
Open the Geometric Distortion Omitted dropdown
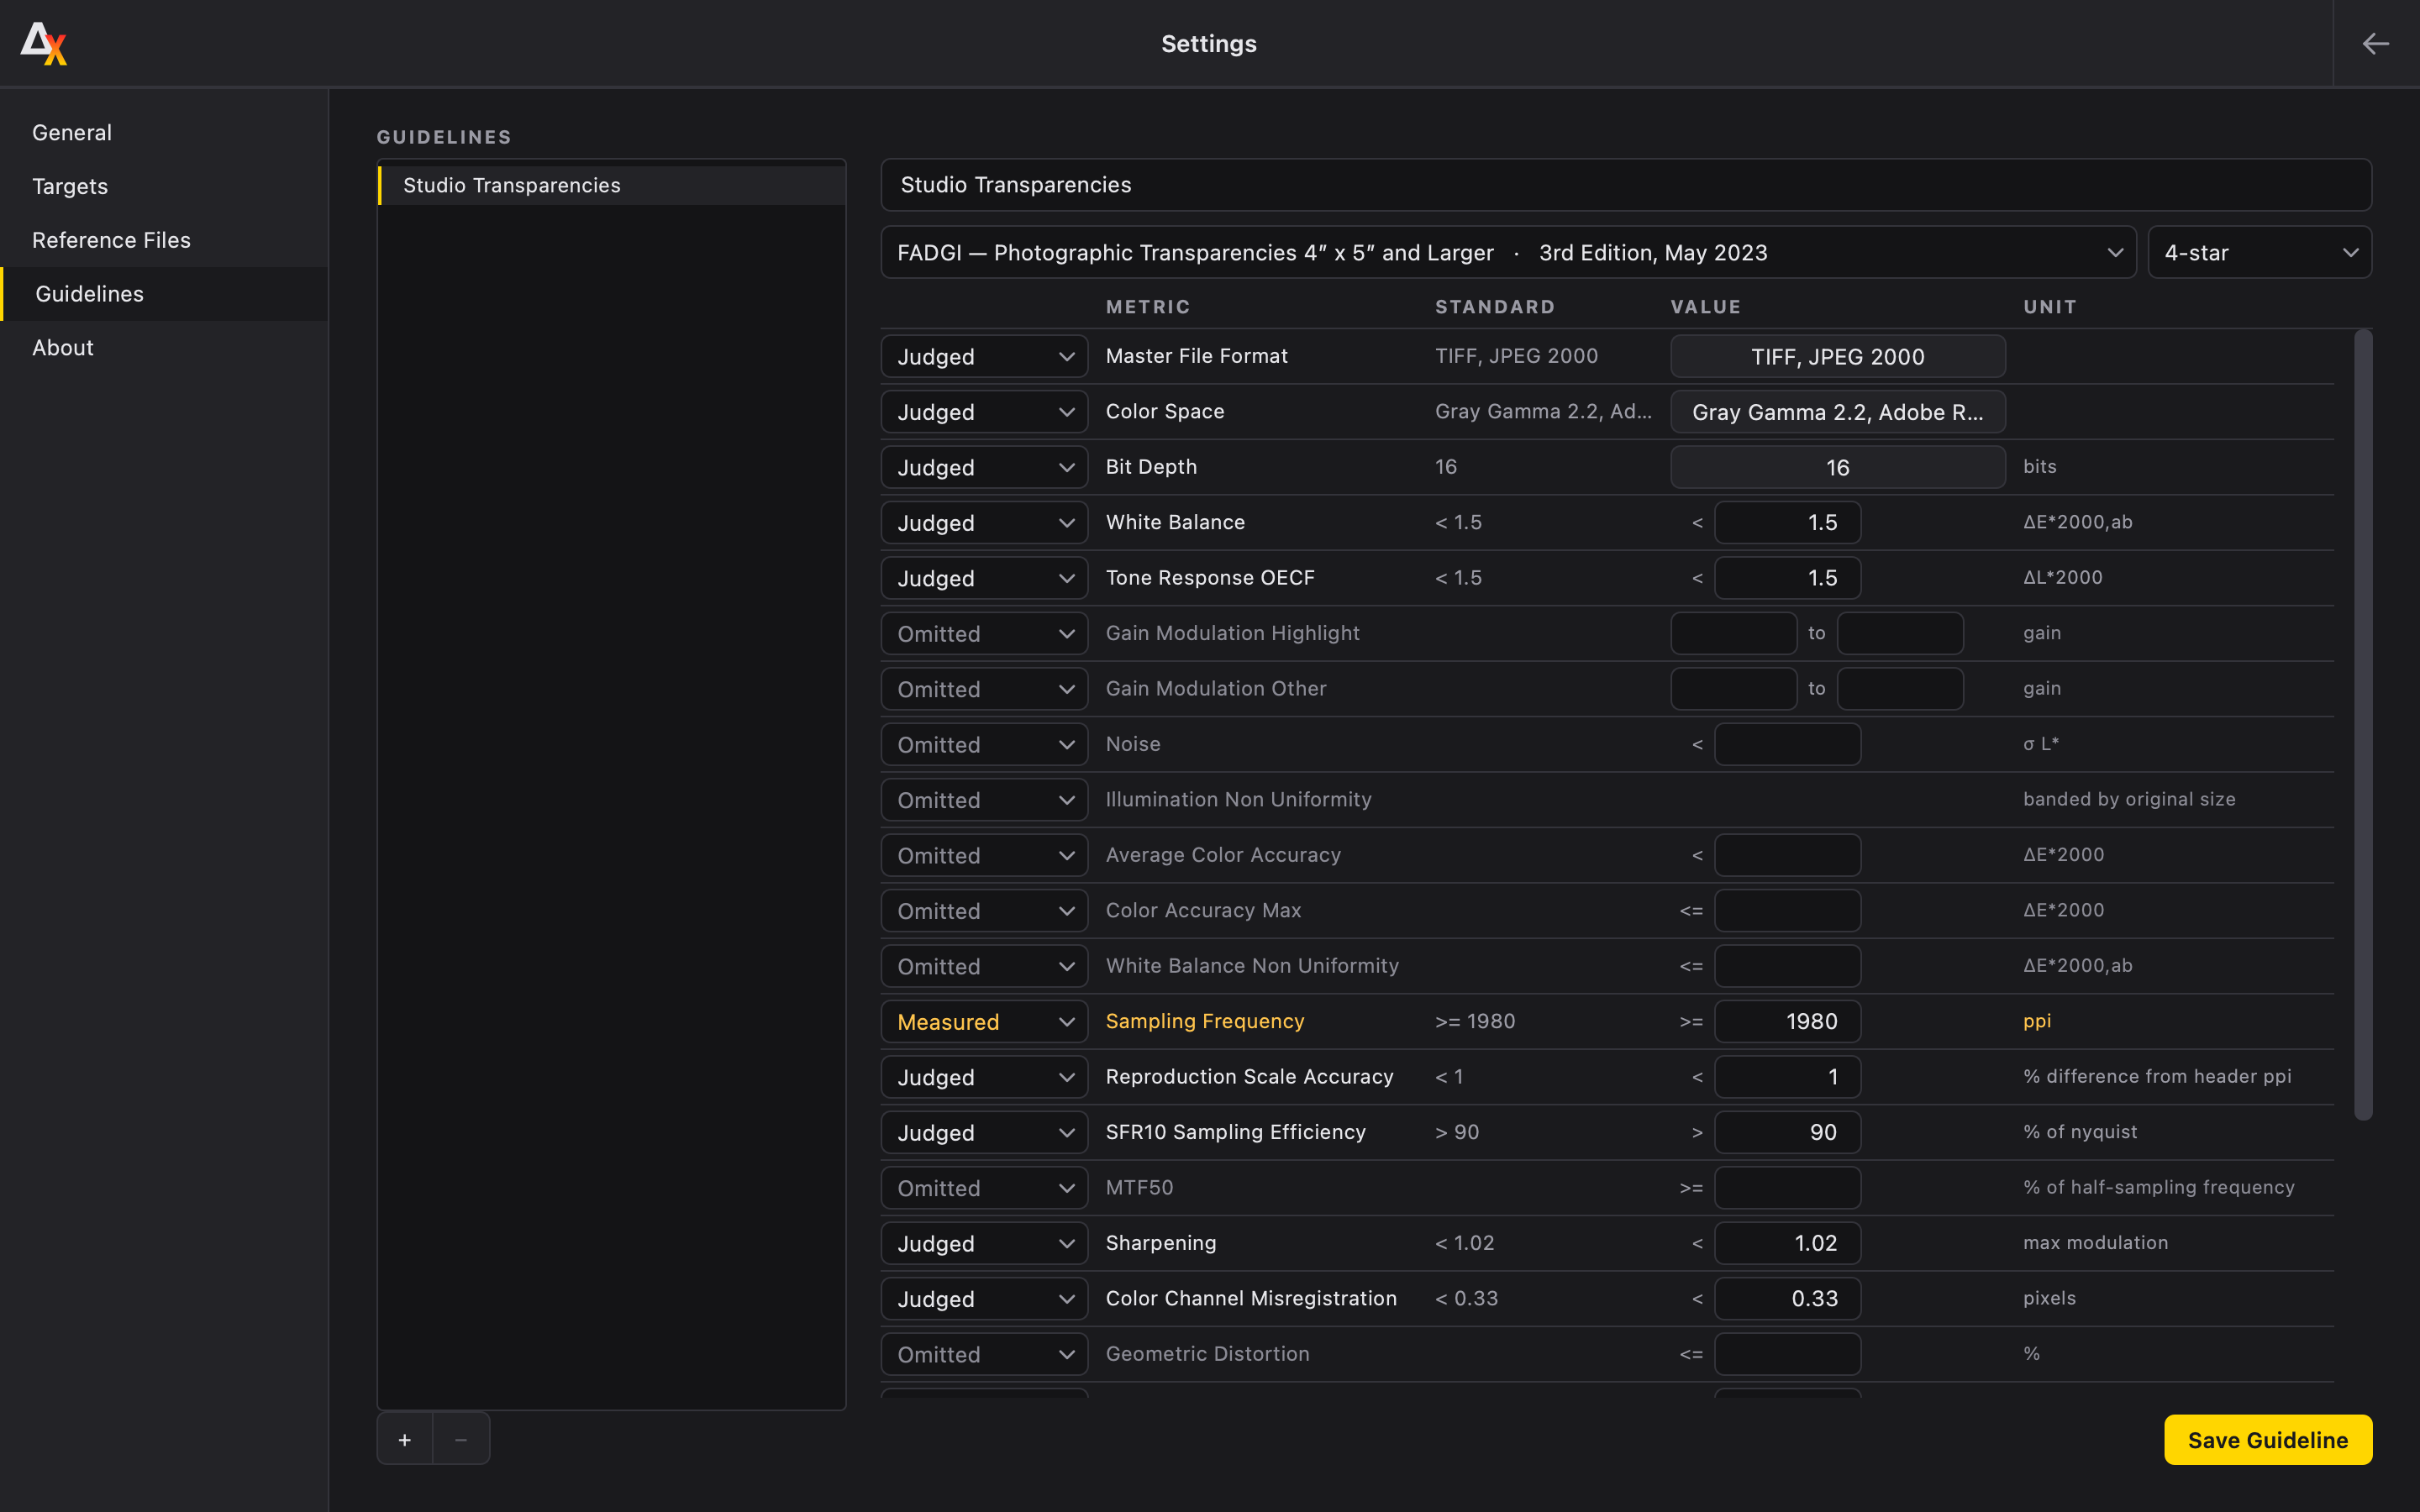[984, 1354]
